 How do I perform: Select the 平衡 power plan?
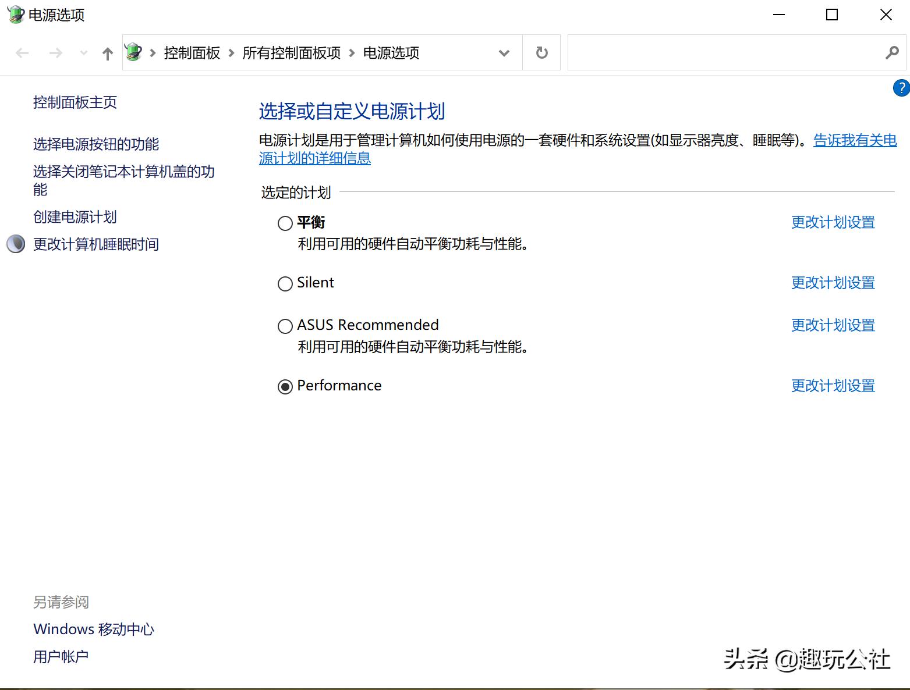[x=285, y=223]
